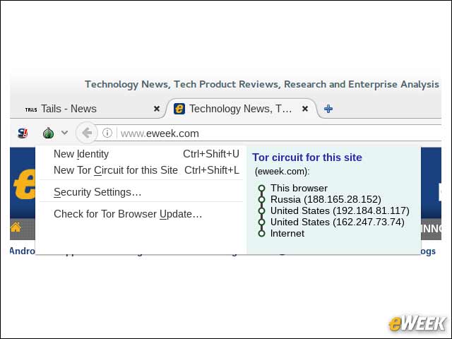Open the Torbutton dropdown arrow
Screen dimensions: 452x339
(64, 133)
